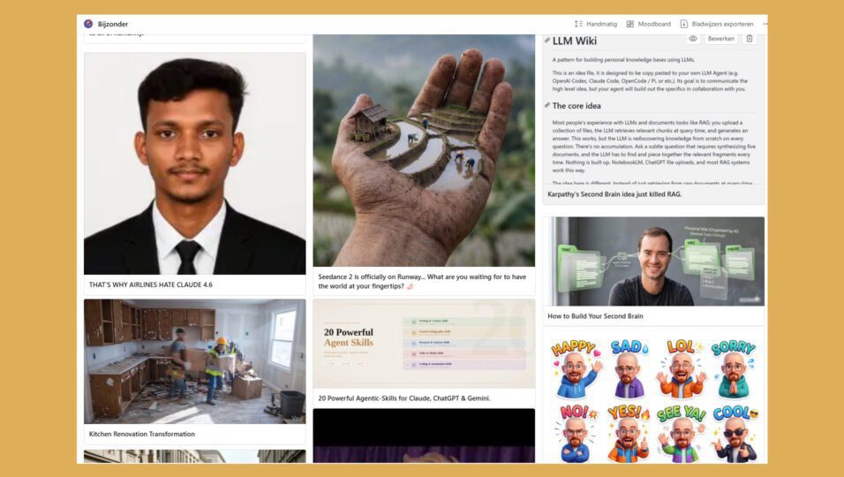Click the export bookmarks download icon
Screen dimensions: 844x477
tap(683, 24)
